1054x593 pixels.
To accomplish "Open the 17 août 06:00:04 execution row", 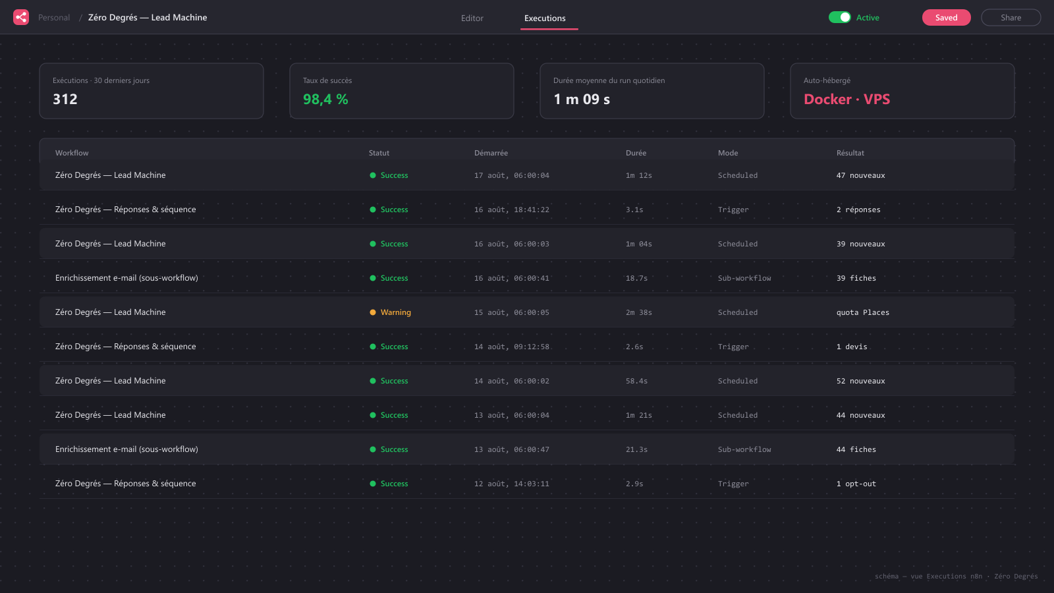I will (x=527, y=175).
